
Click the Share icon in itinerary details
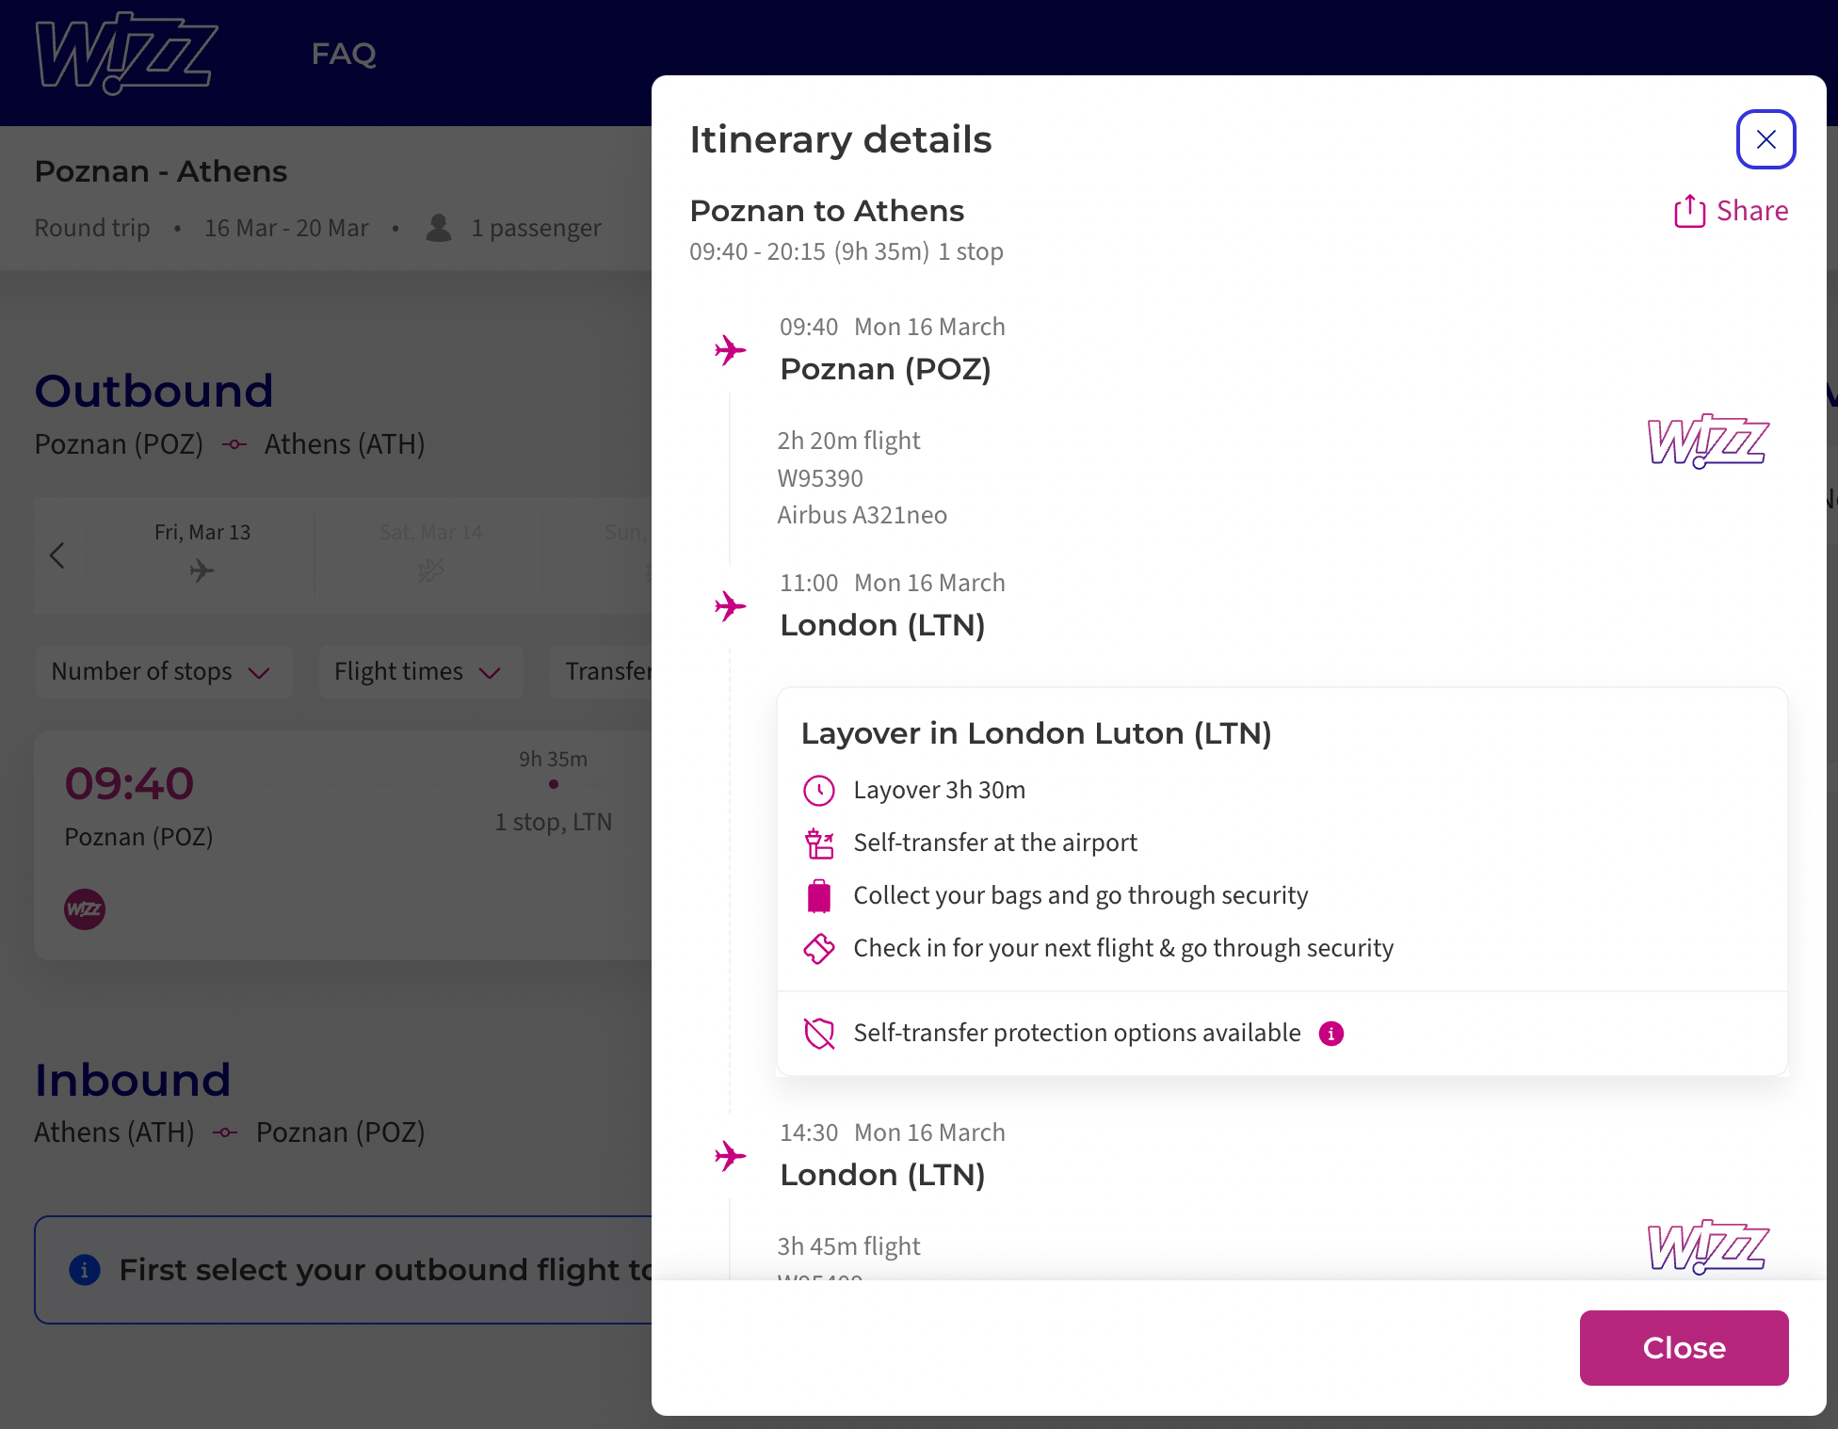click(x=1689, y=211)
